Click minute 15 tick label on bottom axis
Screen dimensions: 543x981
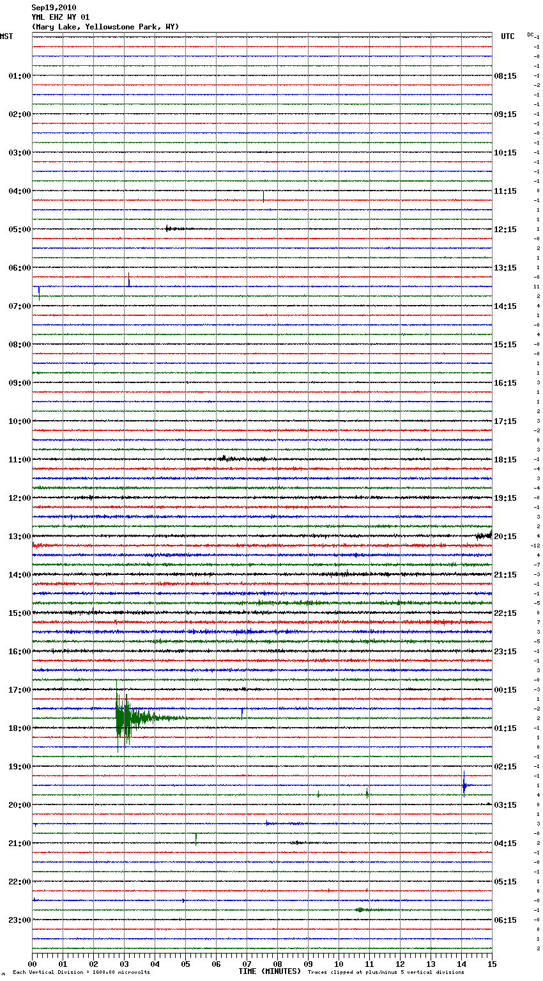(492, 964)
